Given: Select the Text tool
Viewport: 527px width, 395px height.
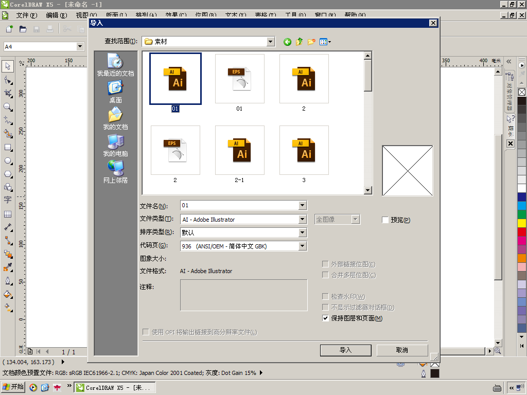Looking at the screenshot, I should (8, 200).
